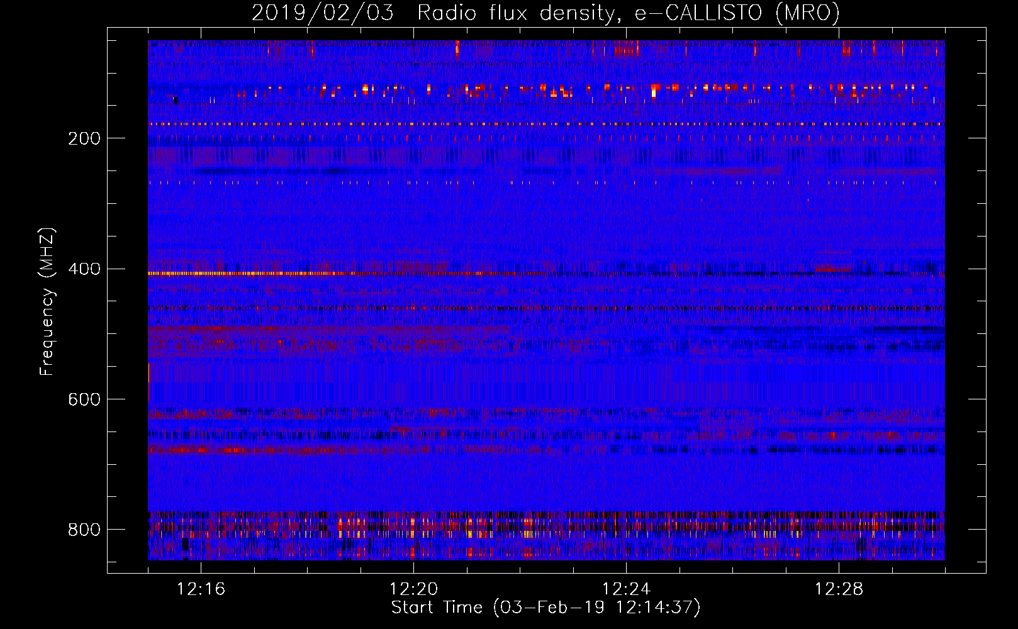This screenshot has width=1018, height=629.
Task: Click the 12:28 time tick label
Action: coord(839,589)
